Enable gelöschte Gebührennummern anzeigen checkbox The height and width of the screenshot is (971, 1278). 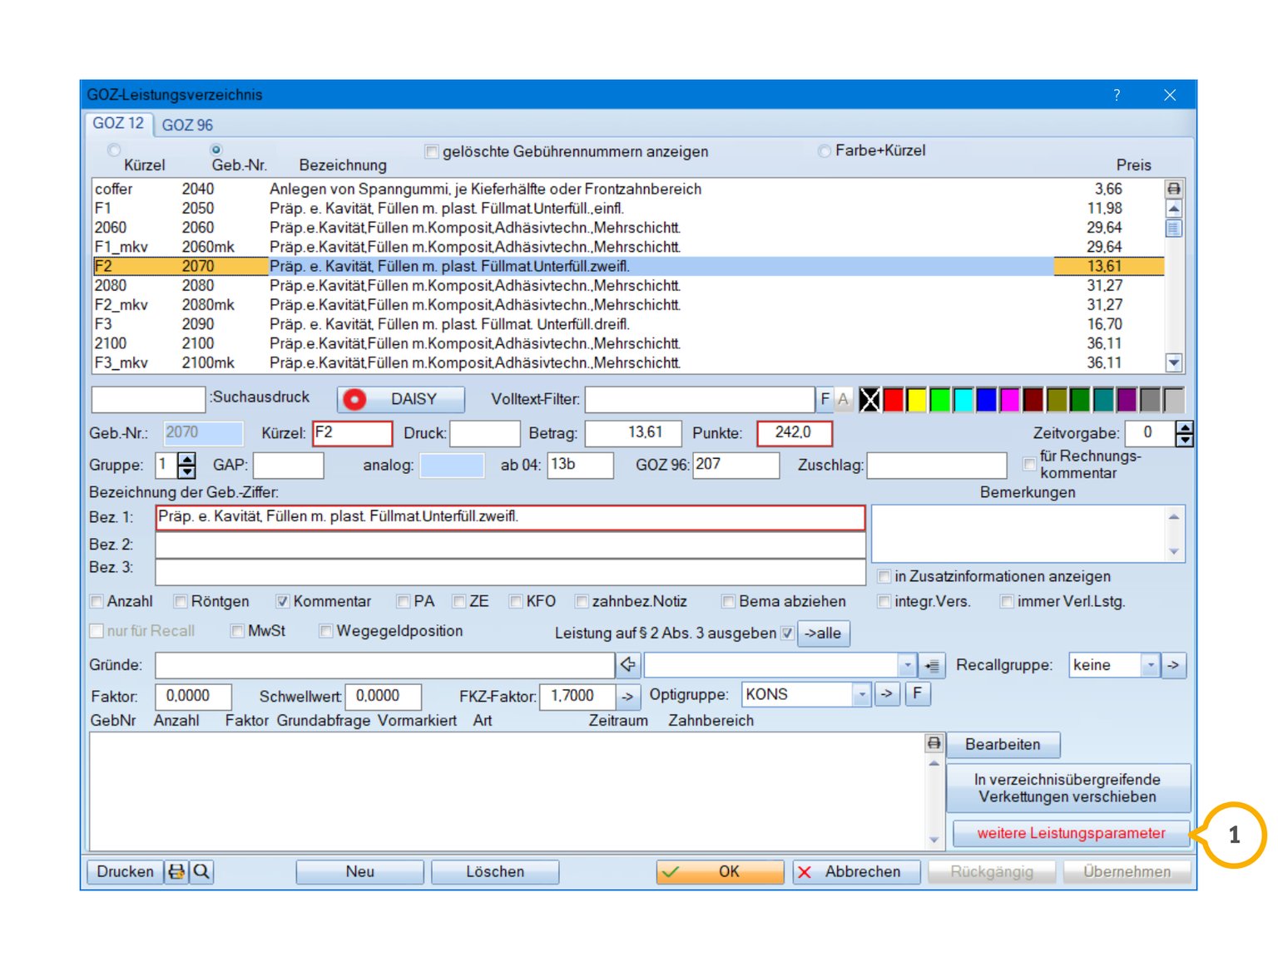(431, 152)
